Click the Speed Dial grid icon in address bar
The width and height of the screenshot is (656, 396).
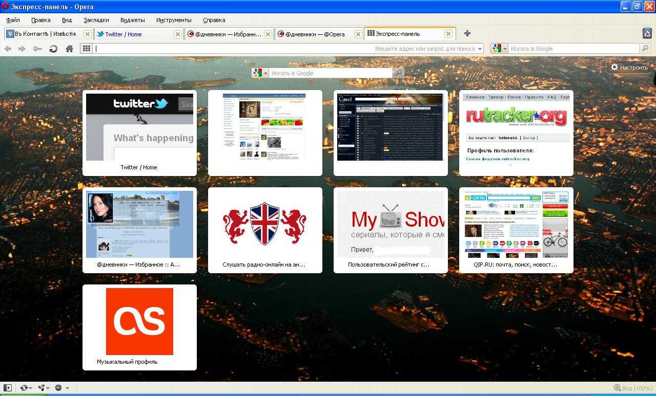86,49
